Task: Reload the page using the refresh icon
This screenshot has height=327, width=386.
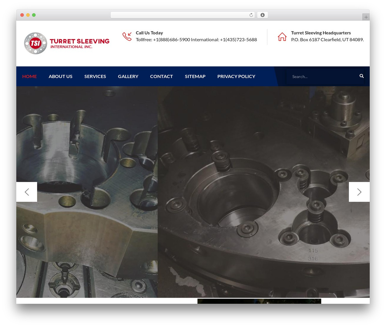Action: point(251,15)
